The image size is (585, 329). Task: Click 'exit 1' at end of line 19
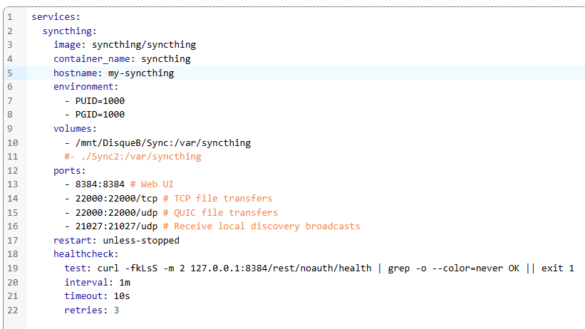(558, 268)
